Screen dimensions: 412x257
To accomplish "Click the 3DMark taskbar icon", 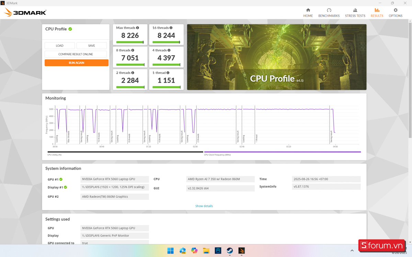I will coord(242,250).
